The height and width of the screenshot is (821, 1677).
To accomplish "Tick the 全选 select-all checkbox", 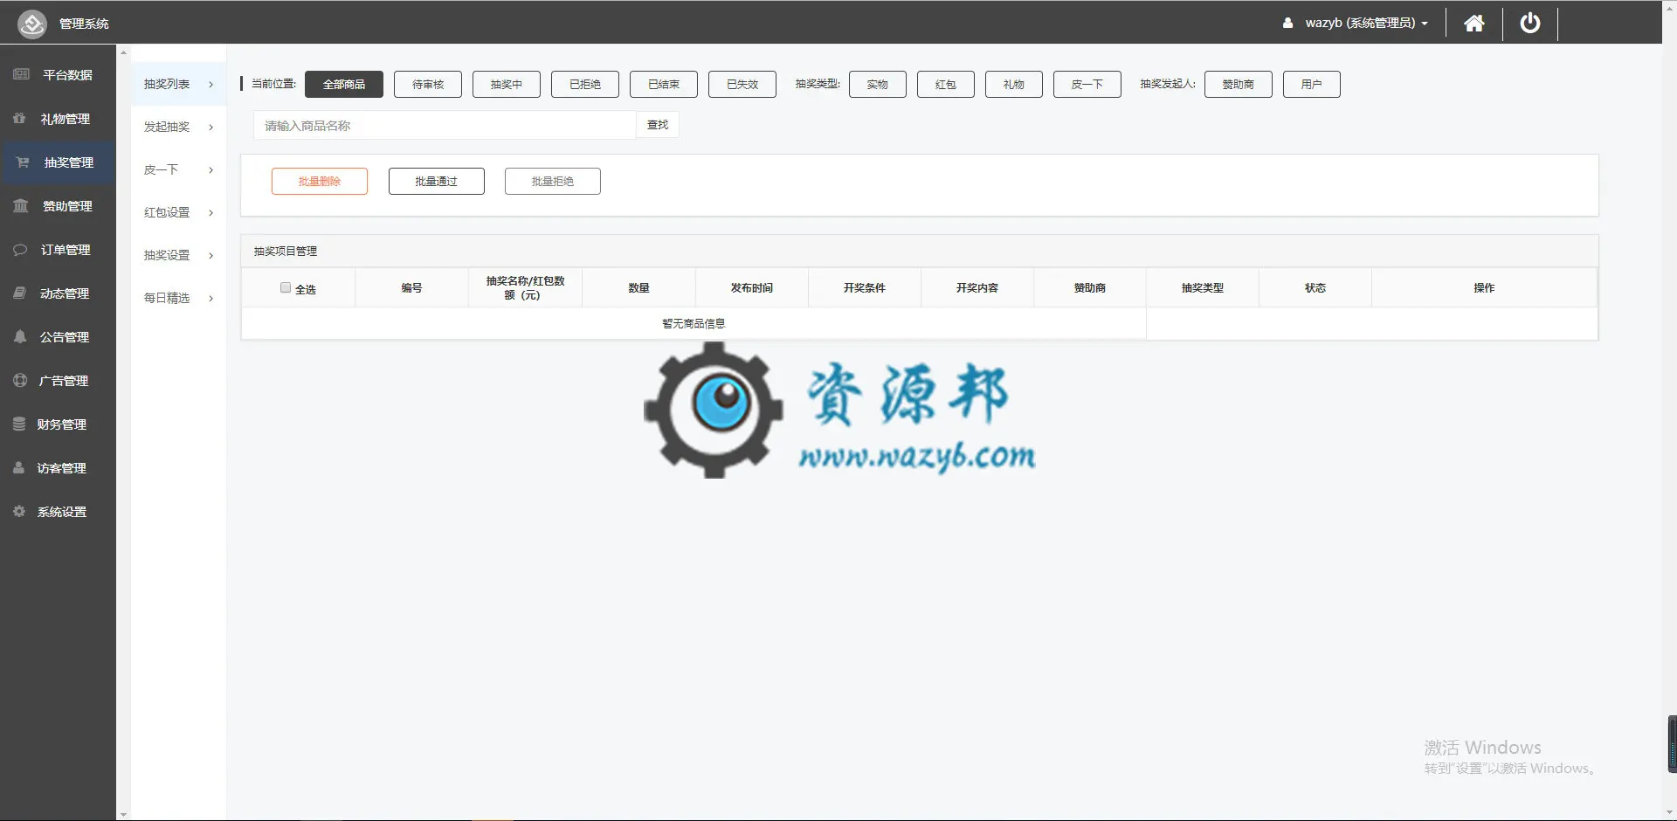I will click(286, 287).
